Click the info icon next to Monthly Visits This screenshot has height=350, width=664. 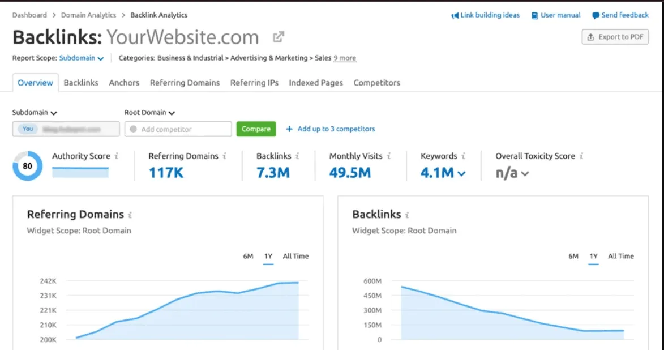[x=389, y=156]
